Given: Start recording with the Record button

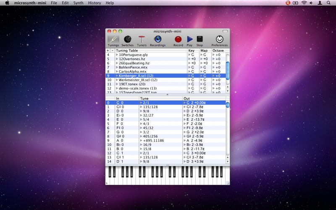Looking at the screenshot, I should point(178,39).
